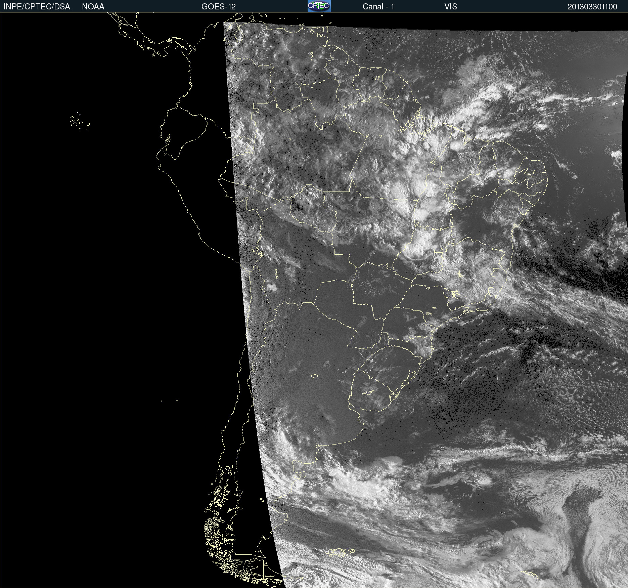628x588 pixels.
Task: Click the VIS label in the header
Action: [x=451, y=7]
